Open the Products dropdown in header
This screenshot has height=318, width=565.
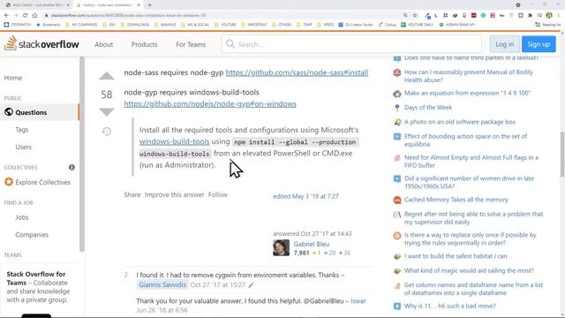pos(144,44)
